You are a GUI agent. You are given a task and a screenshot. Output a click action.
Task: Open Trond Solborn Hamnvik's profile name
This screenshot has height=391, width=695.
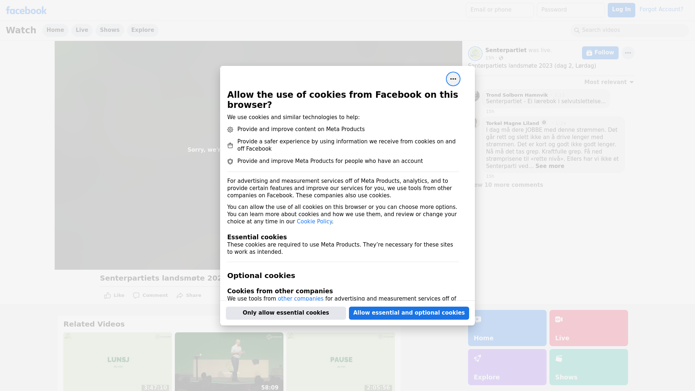click(517, 95)
